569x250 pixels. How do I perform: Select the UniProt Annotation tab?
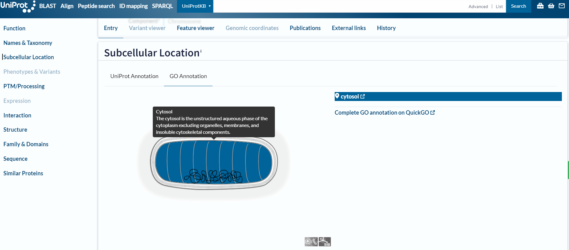tap(134, 76)
